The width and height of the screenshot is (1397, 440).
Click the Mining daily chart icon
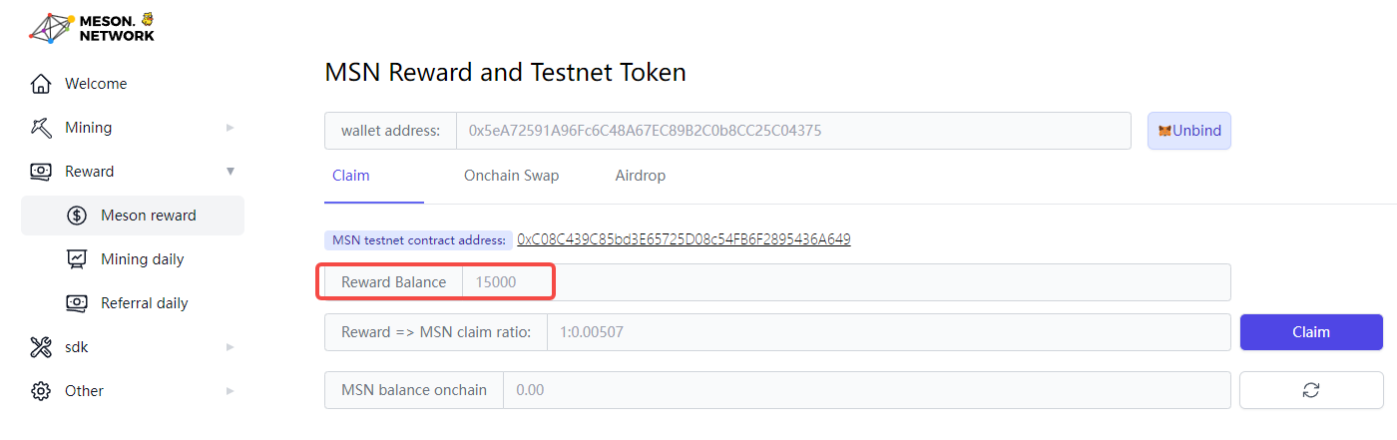click(77, 259)
